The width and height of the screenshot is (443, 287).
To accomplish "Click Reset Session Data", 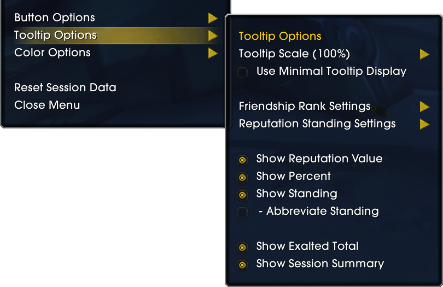I will coord(65,87).
